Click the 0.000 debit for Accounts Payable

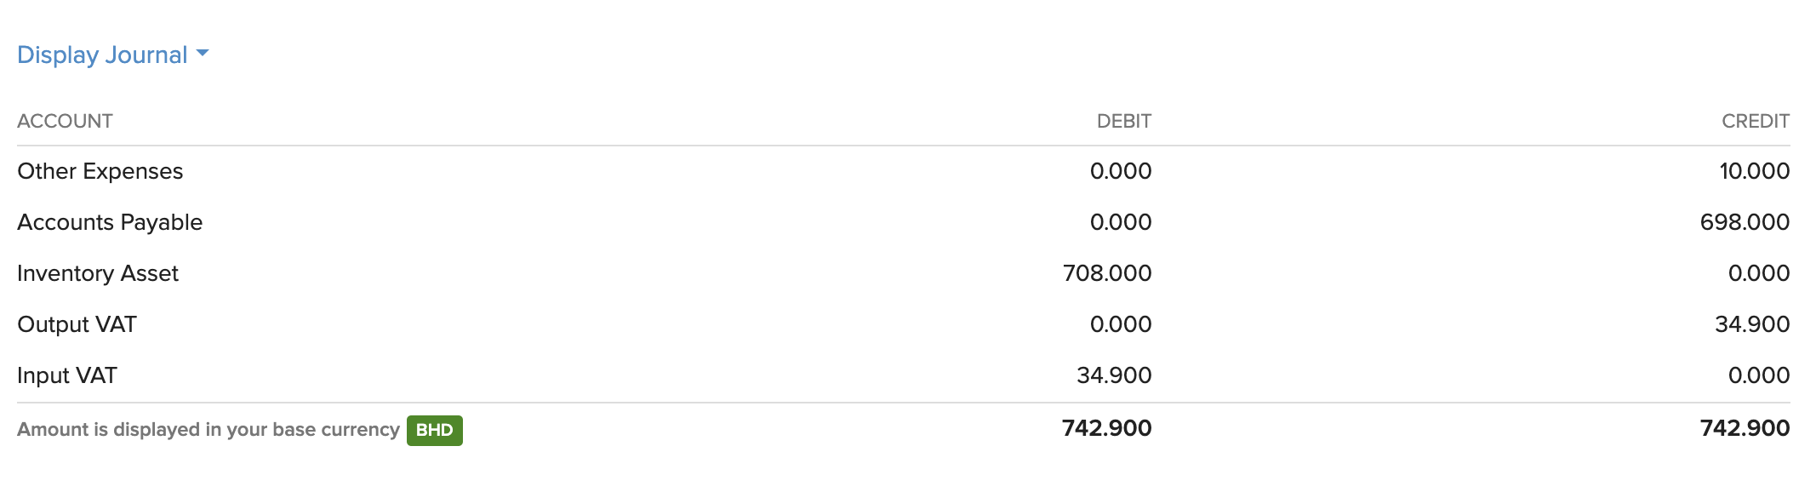tap(1120, 222)
